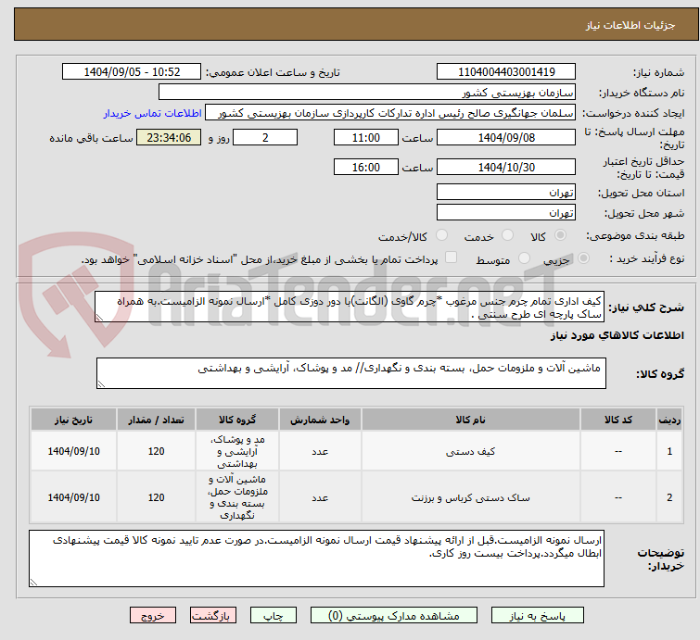The image size is (700, 640).
Task: Select the متوسط purchase type radio
Action: pos(526,259)
